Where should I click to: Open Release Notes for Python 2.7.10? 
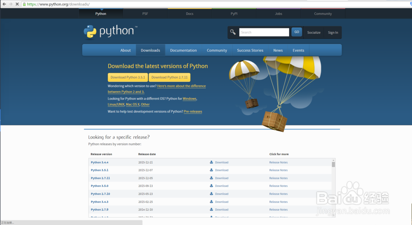tap(278, 194)
